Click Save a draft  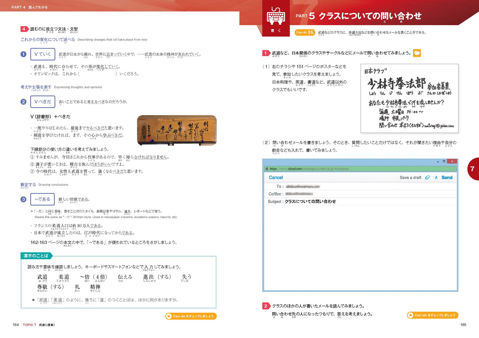click(x=410, y=178)
